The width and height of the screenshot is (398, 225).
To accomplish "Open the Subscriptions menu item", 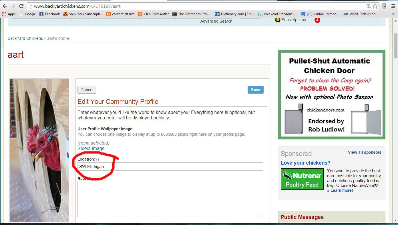I will pos(293,20).
